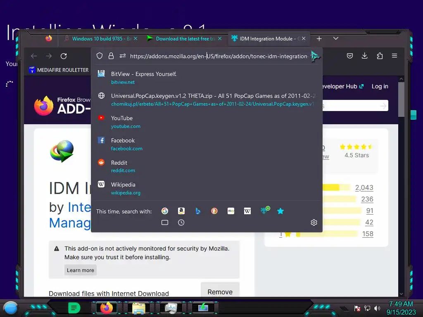
Task: Open the download installer taskbar icon
Action: pyautogui.click(x=203, y=307)
